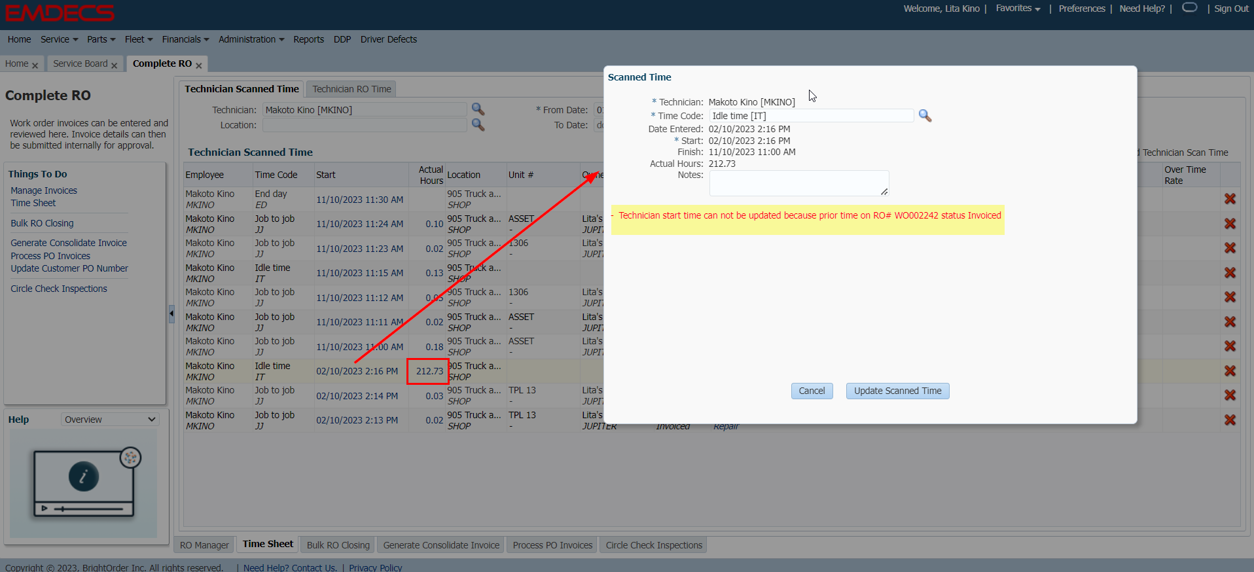This screenshot has height=572, width=1254.
Task: Click the 212.73 Actual Hours cell
Action: tap(429, 371)
